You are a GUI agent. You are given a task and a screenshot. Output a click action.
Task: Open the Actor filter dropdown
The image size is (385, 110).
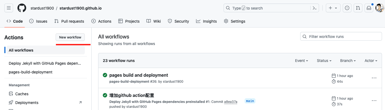pos(371,61)
